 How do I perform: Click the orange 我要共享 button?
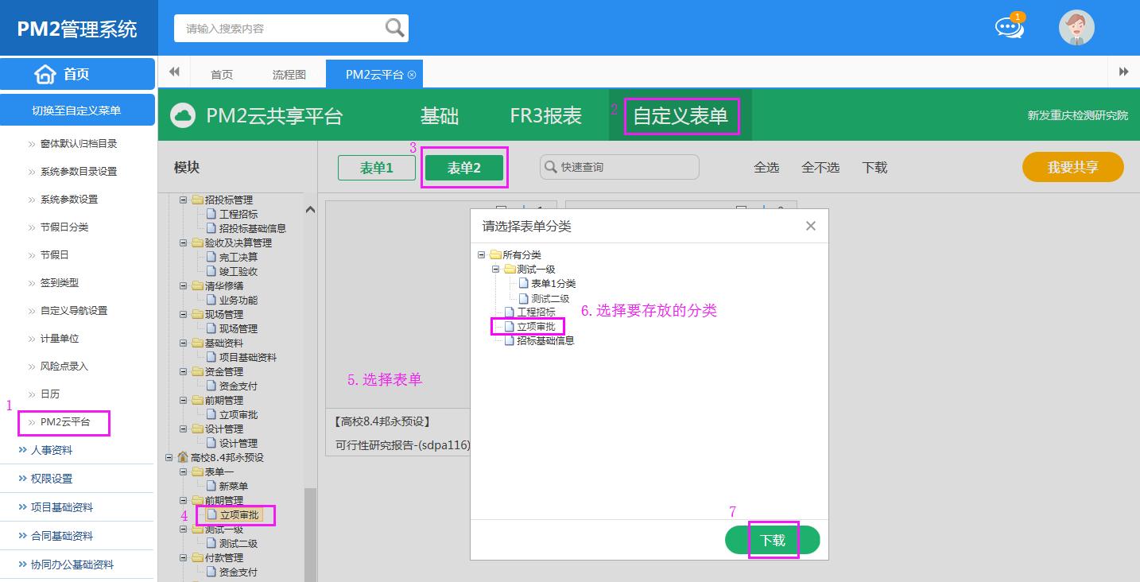click(1072, 168)
